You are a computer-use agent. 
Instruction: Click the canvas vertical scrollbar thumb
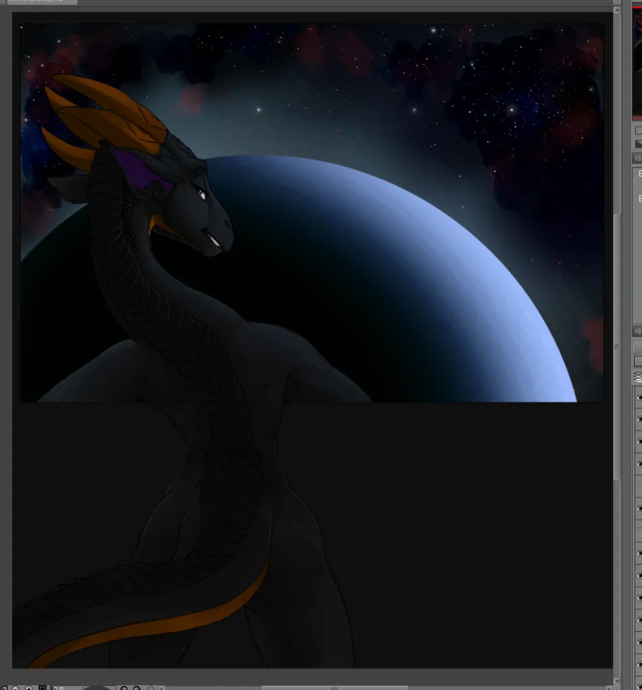click(616, 346)
